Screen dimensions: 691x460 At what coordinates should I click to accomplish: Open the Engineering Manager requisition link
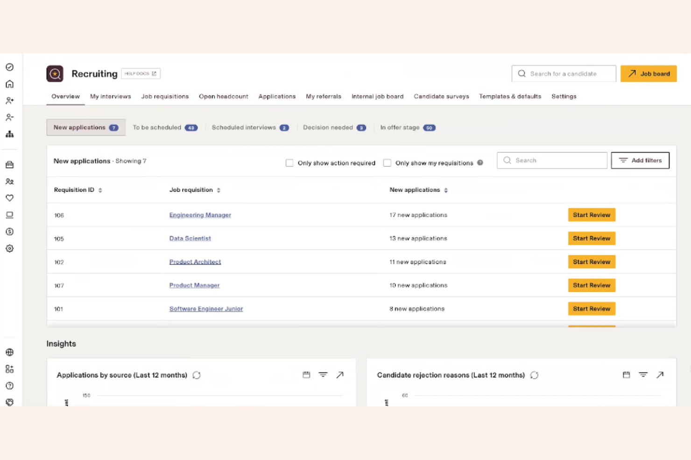(x=200, y=215)
